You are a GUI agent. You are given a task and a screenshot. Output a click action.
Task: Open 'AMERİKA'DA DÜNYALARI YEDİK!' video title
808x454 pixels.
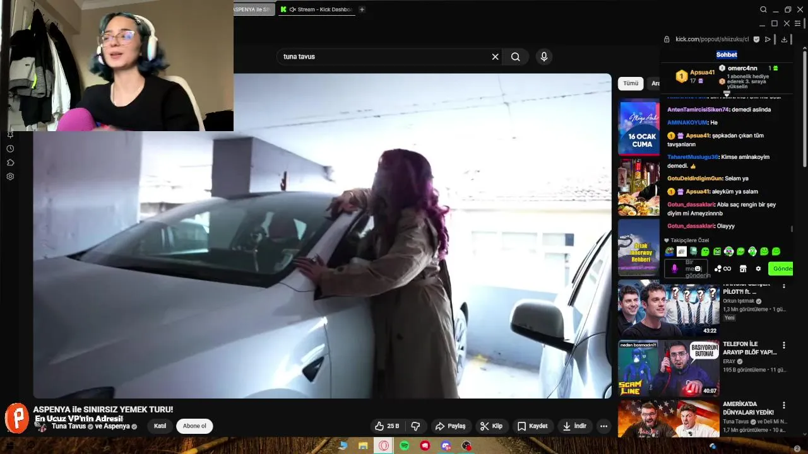[748, 408]
